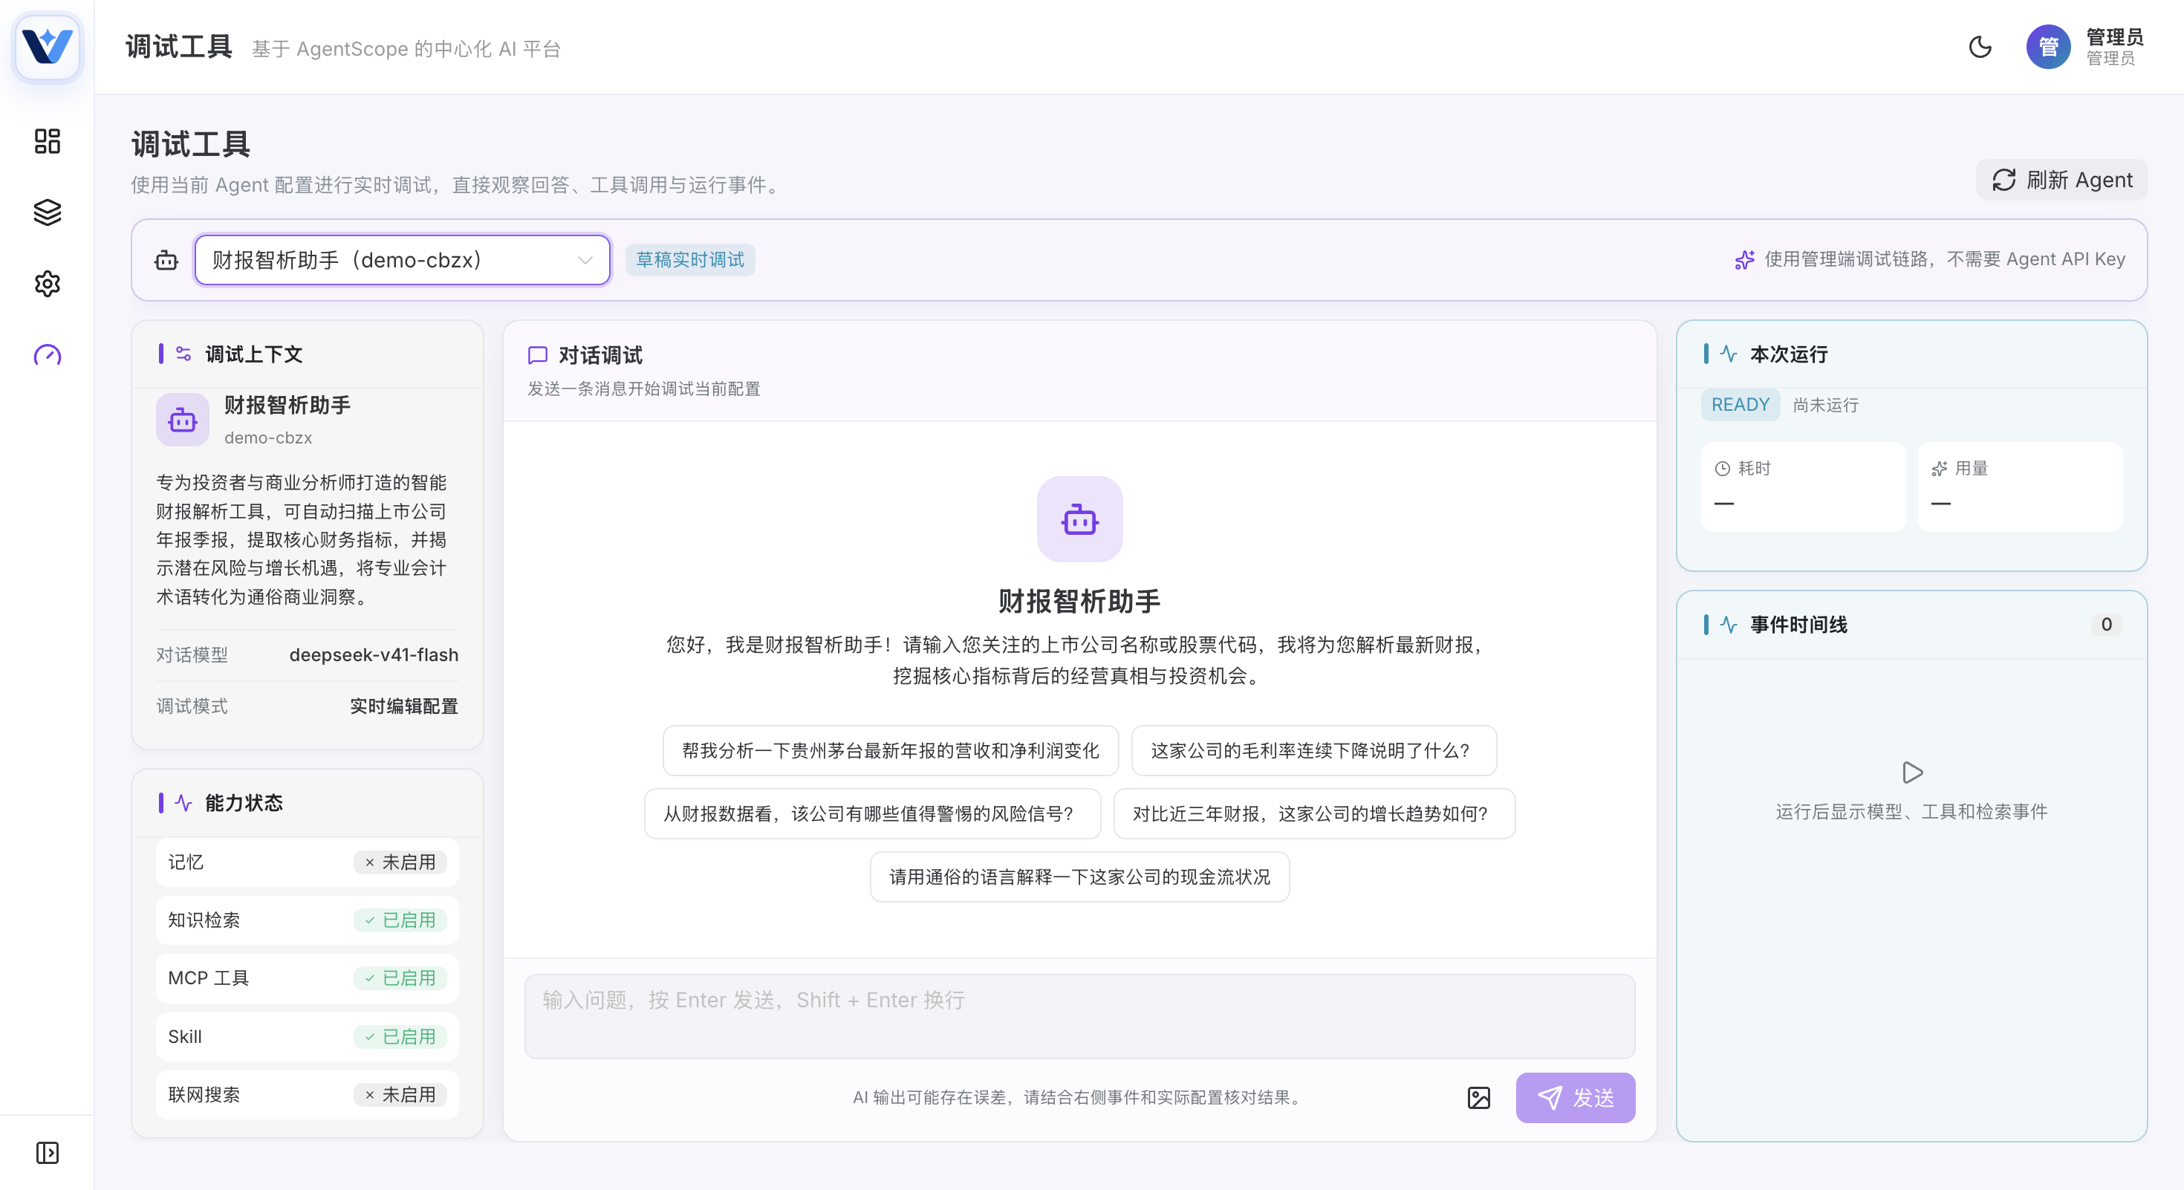Click the demo-cbzx agent ID text
This screenshot has height=1190, width=2184.
(x=268, y=438)
